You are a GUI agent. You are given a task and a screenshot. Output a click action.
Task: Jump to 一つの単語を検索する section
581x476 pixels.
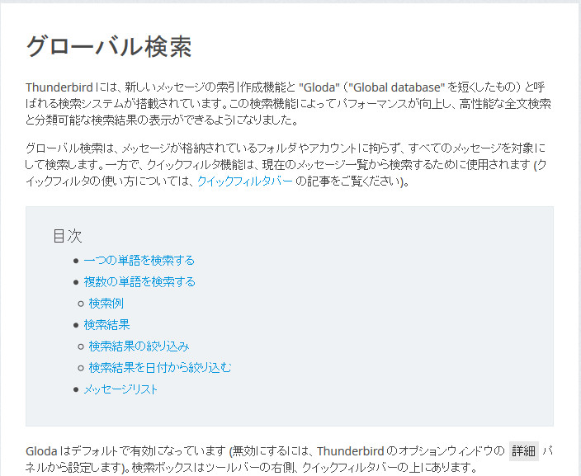[x=139, y=261]
